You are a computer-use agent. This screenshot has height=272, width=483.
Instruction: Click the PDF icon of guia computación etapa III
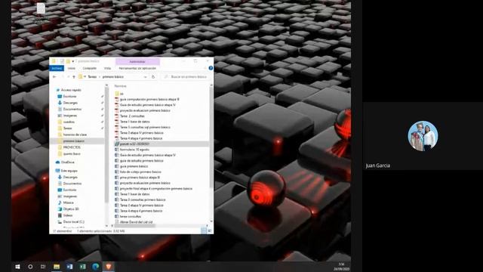(x=117, y=99)
